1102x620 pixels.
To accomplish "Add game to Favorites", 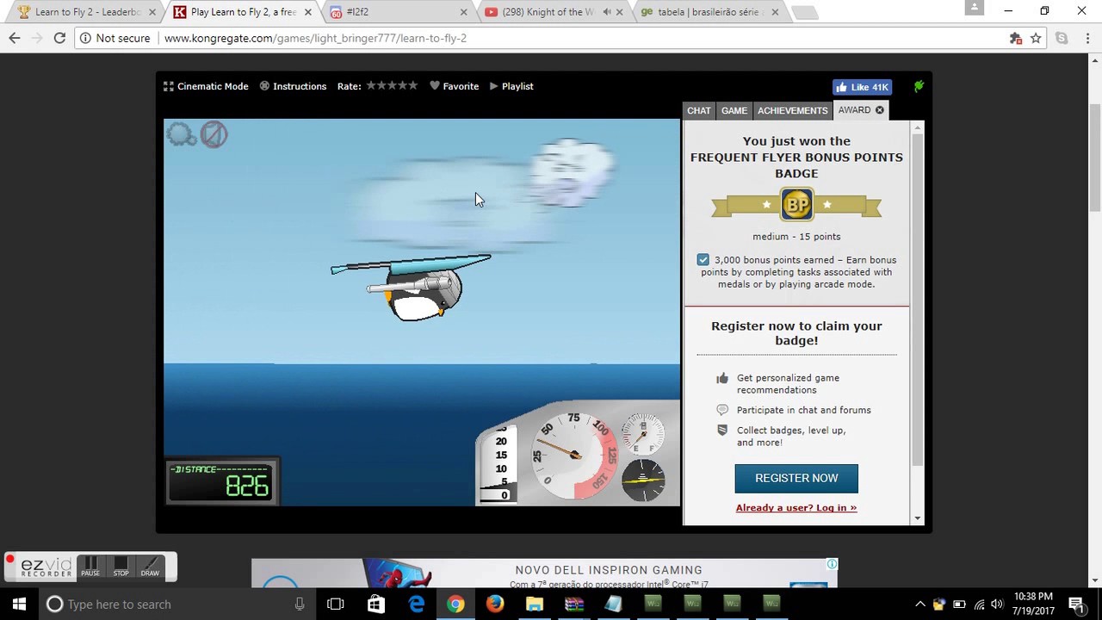I will click(454, 86).
